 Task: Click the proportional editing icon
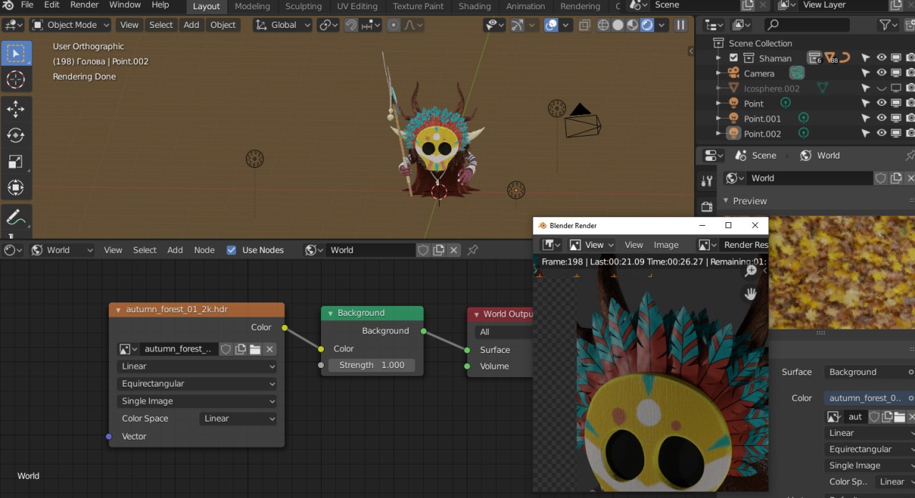tap(394, 24)
